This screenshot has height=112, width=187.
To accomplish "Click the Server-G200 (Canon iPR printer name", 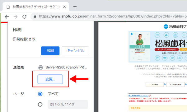I will [x=66, y=68].
